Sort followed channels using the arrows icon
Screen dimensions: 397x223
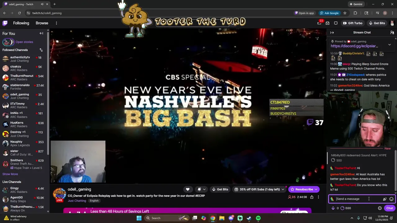(41, 50)
